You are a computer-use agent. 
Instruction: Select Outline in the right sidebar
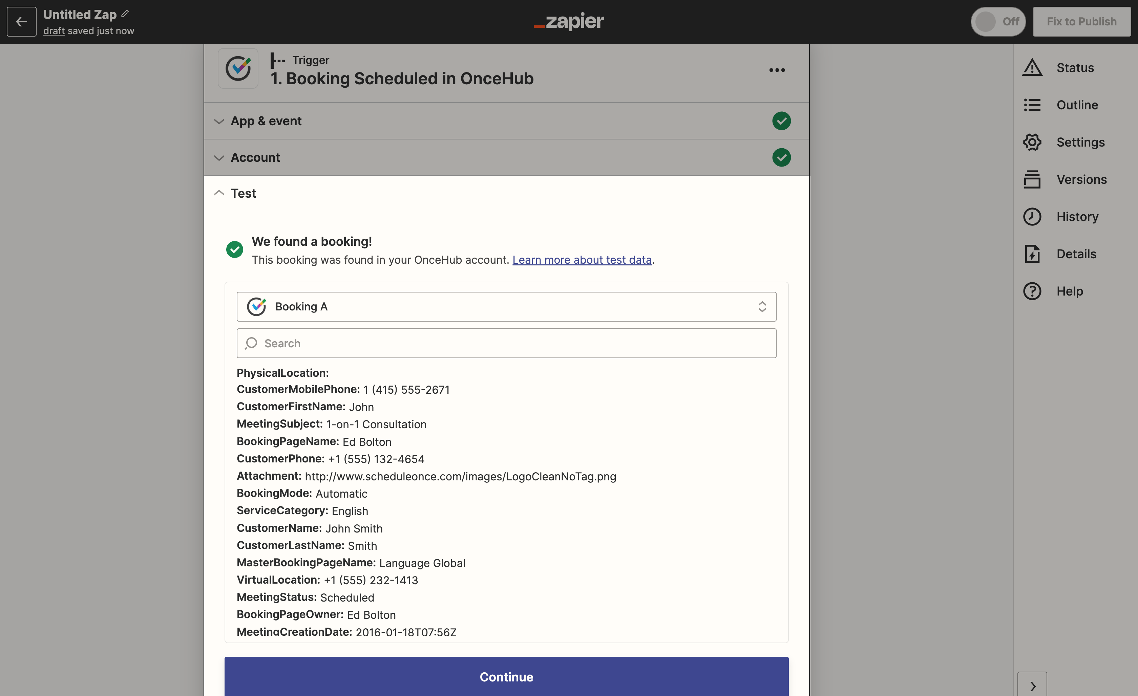coord(1077,105)
